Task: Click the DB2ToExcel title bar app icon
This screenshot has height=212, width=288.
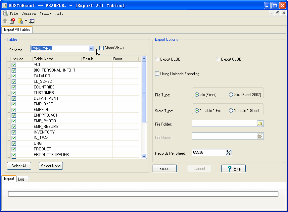Action: coord(4,6)
